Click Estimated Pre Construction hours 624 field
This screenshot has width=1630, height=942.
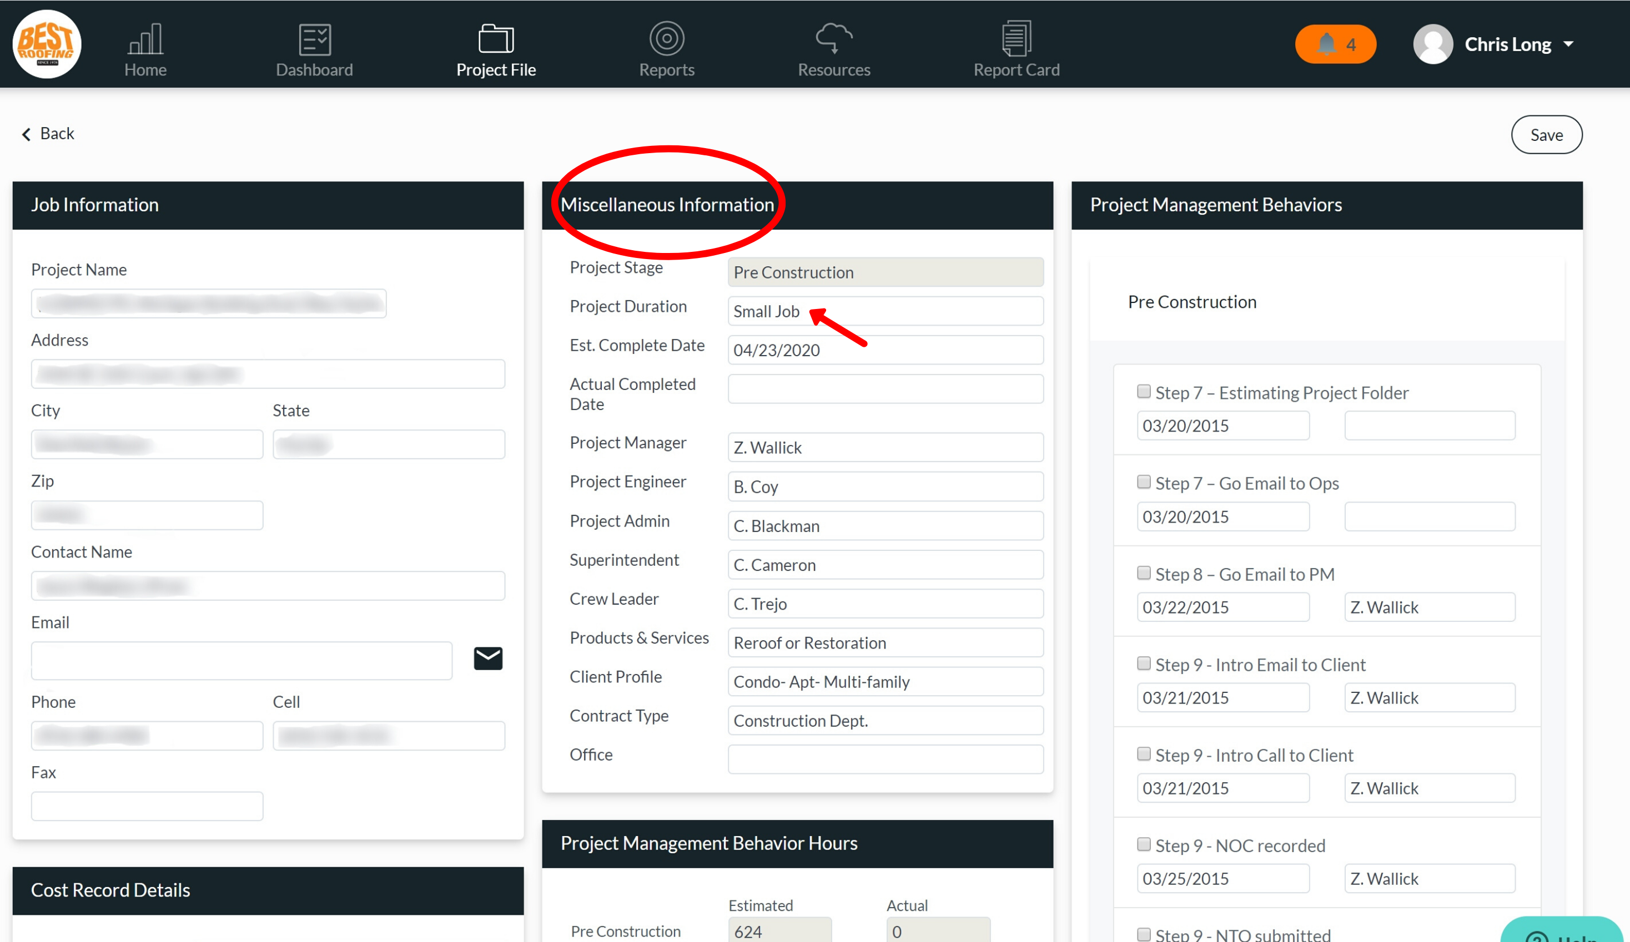pos(780,930)
